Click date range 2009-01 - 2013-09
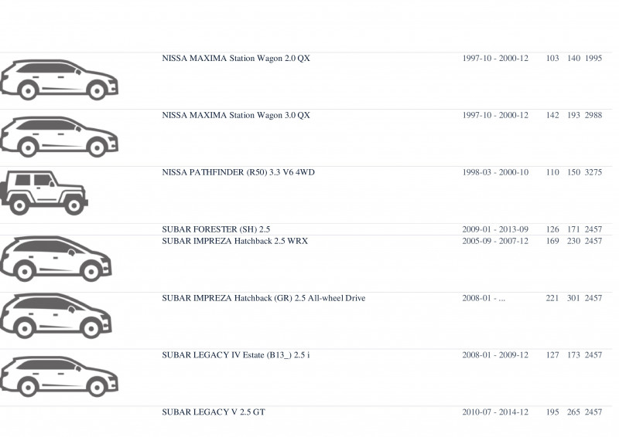This screenshot has height=437, width=619. (x=495, y=229)
